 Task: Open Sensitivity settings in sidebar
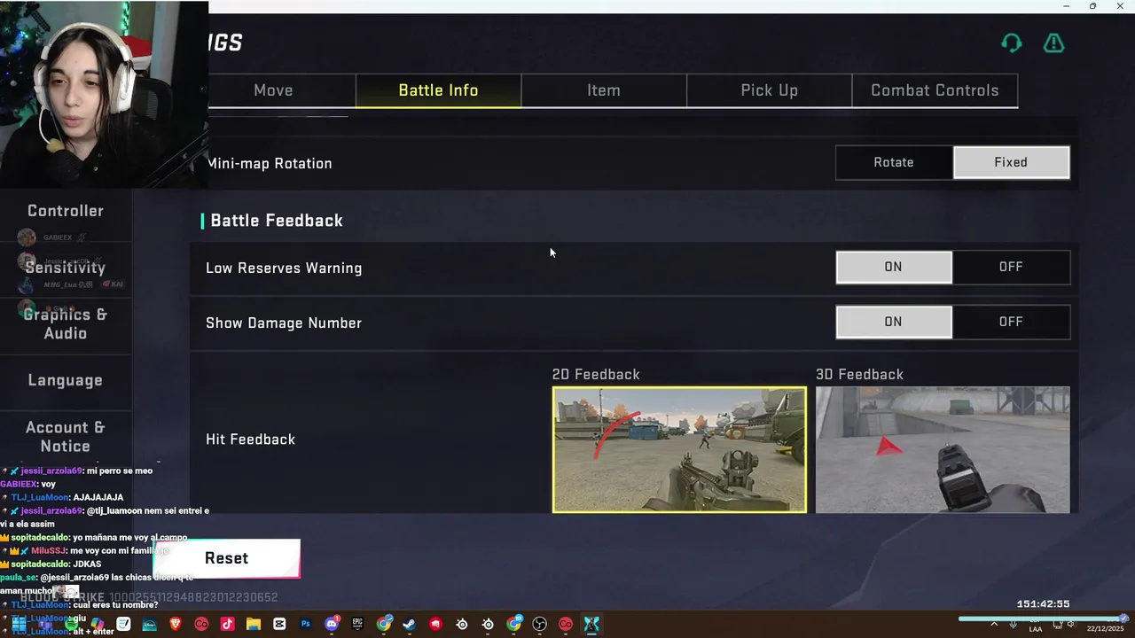pyautogui.click(x=66, y=268)
